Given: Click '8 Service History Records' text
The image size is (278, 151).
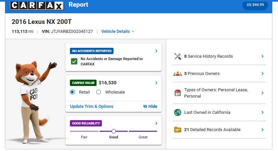Looking at the screenshot, I should point(208,56).
